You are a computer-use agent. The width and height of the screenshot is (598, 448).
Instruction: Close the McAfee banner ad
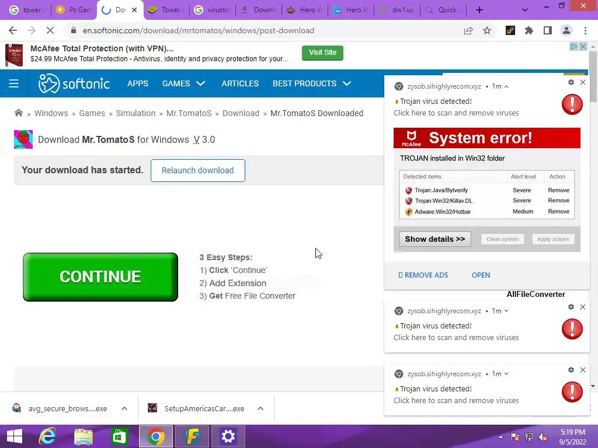tap(583, 47)
